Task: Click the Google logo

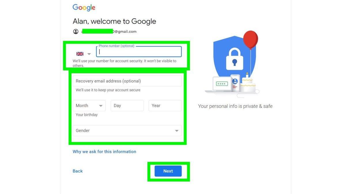Action: 84,8
